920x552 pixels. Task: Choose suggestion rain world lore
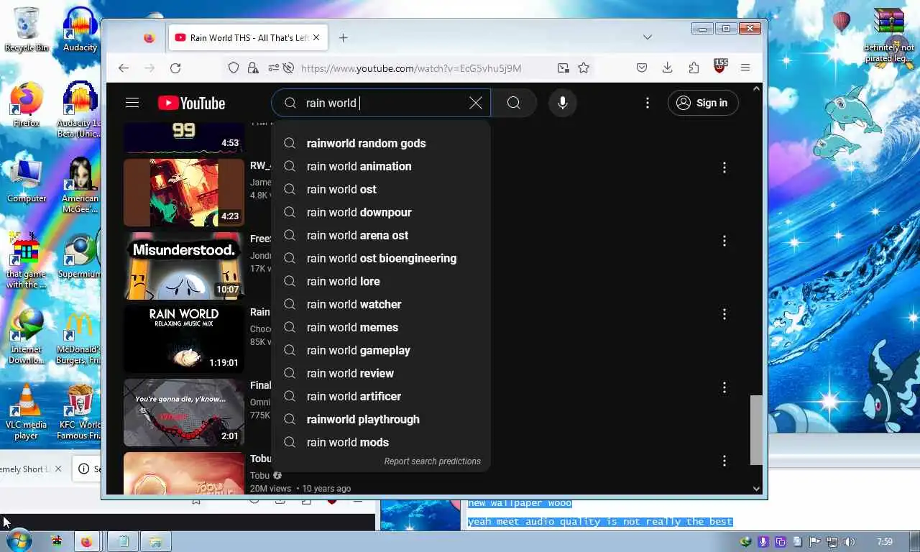(x=381, y=281)
